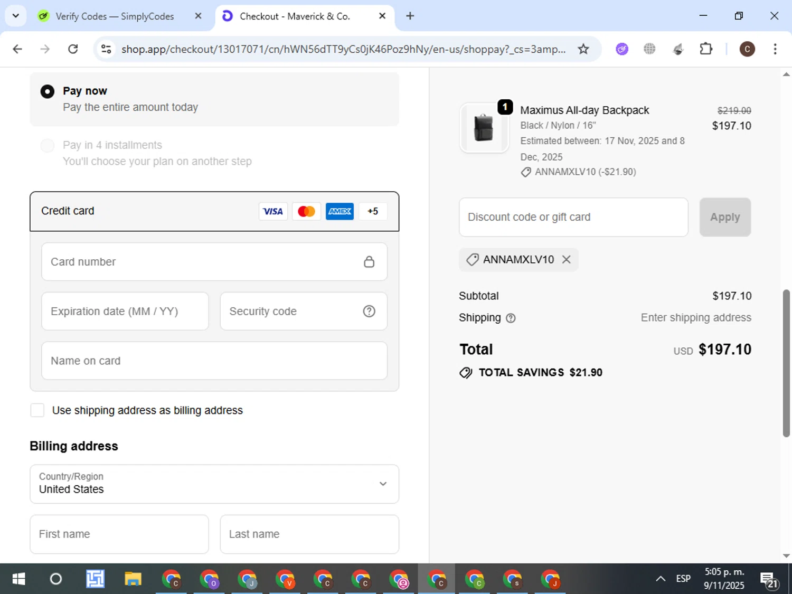Go back to the previous page

(x=17, y=49)
